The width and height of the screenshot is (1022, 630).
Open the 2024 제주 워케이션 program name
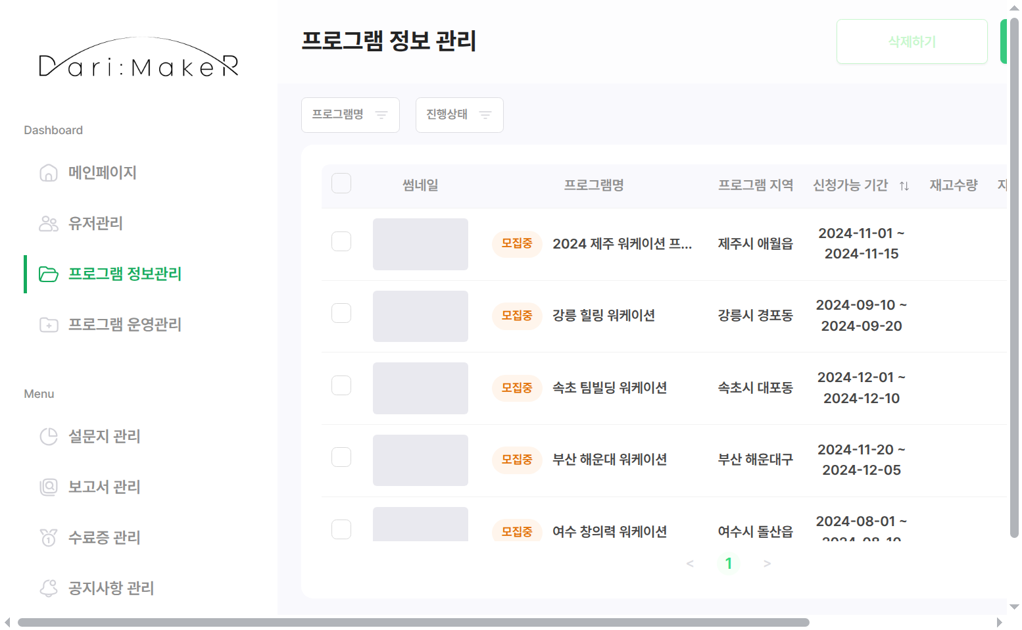pyautogui.click(x=622, y=244)
